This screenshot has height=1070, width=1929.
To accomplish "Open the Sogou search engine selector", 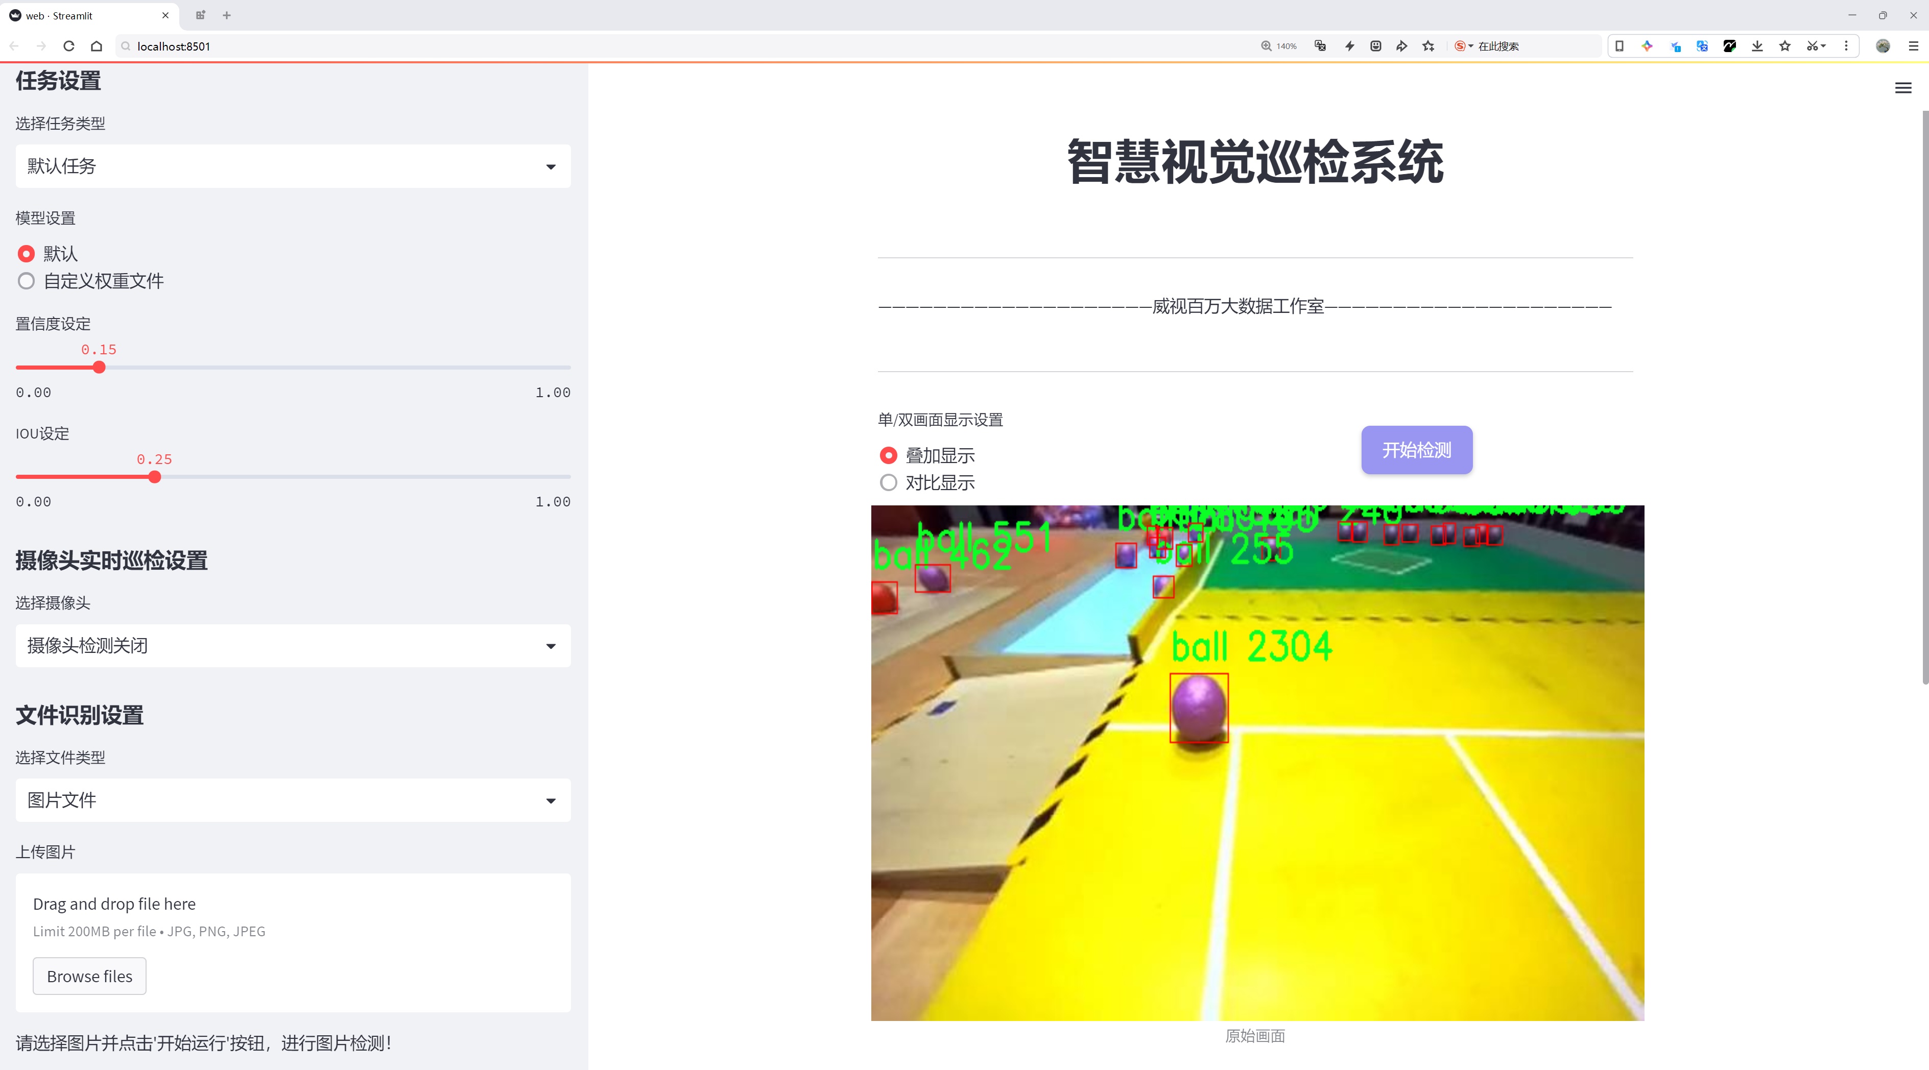I will [1464, 45].
